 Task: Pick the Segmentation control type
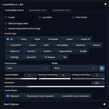coord(64,51)
